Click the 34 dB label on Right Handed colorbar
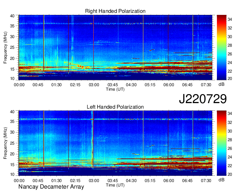 click(x=230, y=19)
